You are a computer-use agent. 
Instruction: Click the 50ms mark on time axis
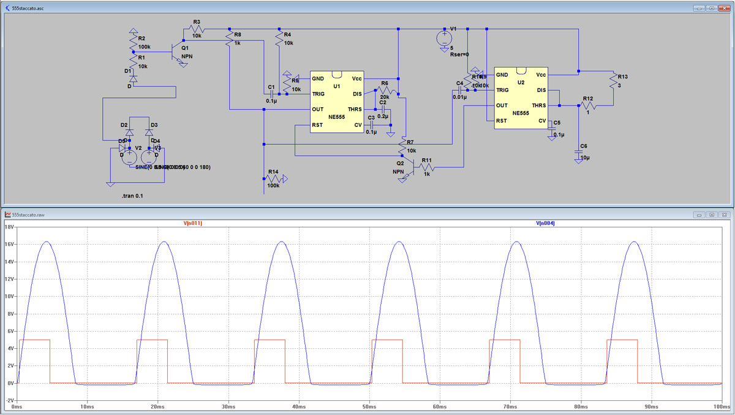tap(369, 406)
